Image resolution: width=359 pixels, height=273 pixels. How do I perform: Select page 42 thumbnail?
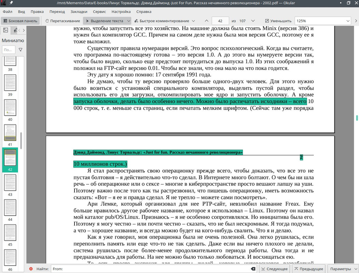coord(10,158)
